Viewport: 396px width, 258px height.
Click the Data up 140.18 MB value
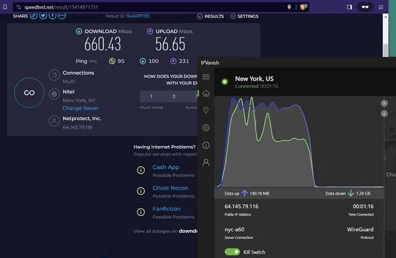click(259, 193)
